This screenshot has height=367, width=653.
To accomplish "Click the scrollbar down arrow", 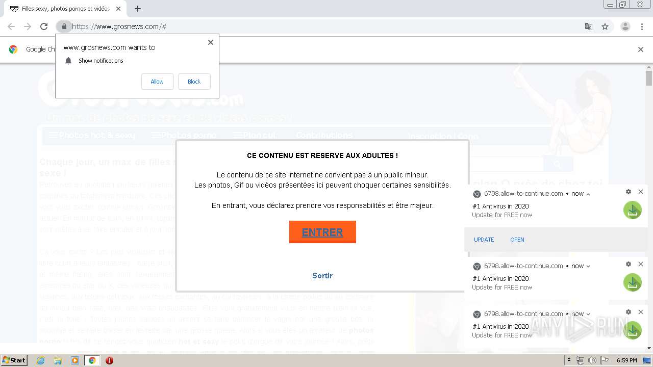I will [649, 348].
